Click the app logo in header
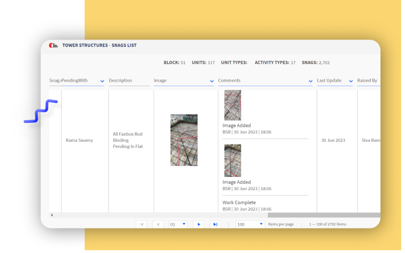The height and width of the screenshot is (253, 405). pos(53,45)
